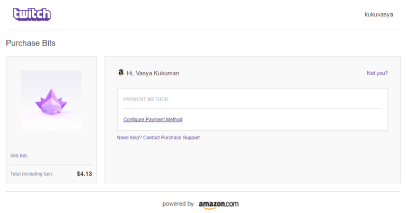Image resolution: width=407 pixels, height=213 pixels.
Task: Click inside the payment method box
Action: (x=253, y=110)
